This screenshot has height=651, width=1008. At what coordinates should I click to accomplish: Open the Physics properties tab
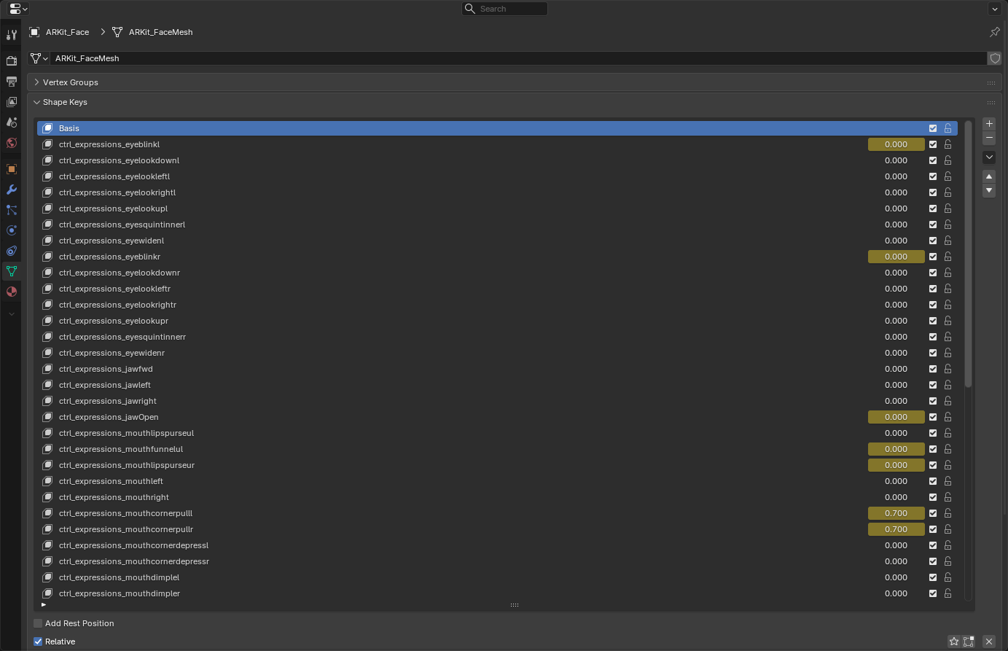coord(11,230)
